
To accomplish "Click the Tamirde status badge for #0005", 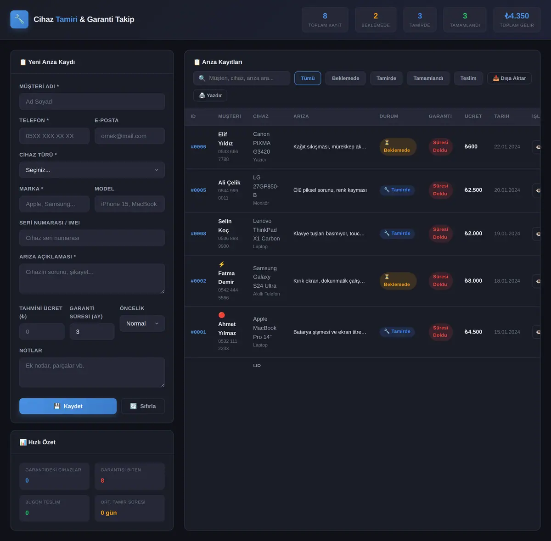I will tap(397, 190).
